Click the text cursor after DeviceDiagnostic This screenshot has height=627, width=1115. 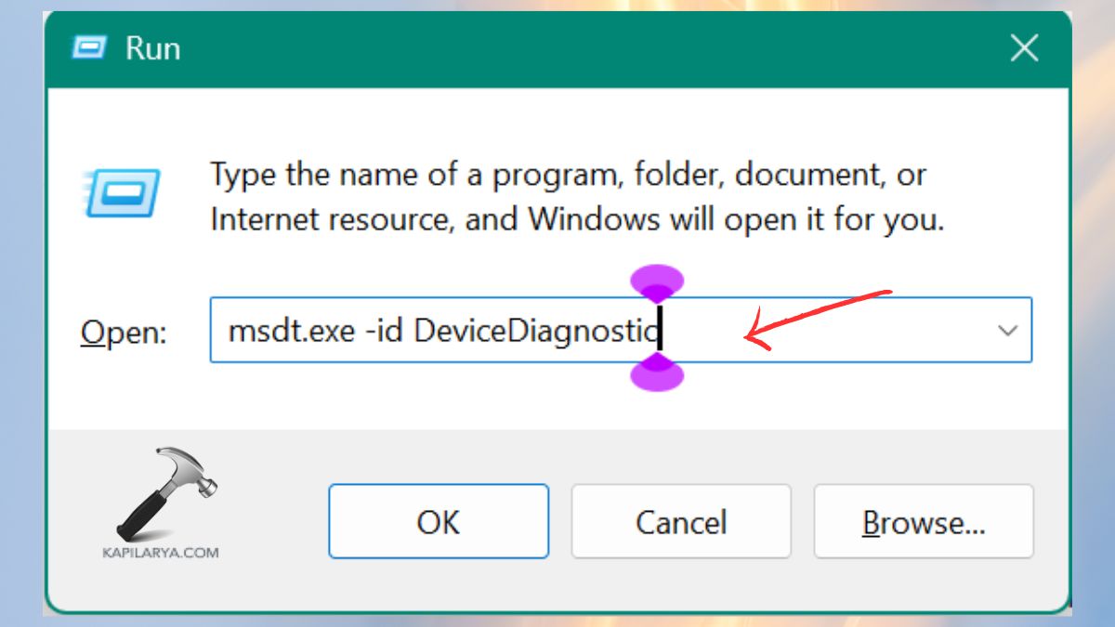(x=658, y=330)
